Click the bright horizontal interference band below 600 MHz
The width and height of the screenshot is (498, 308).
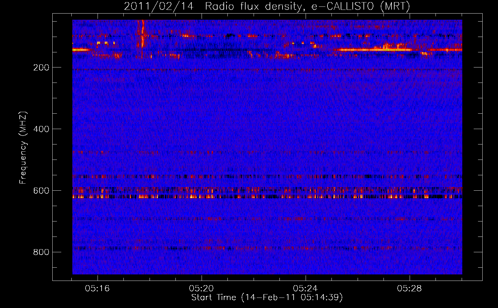pos(267,196)
